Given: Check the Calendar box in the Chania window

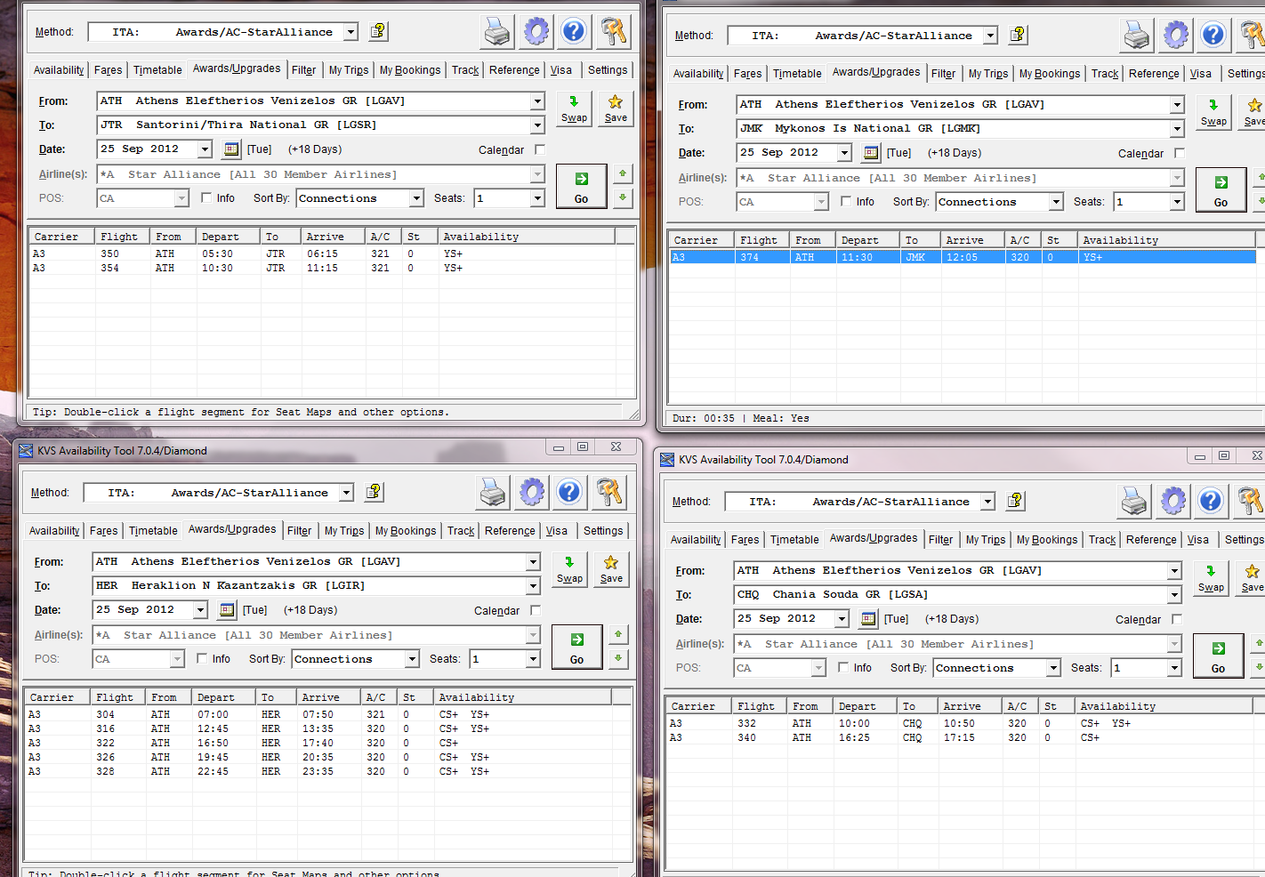Looking at the screenshot, I should (x=1177, y=619).
